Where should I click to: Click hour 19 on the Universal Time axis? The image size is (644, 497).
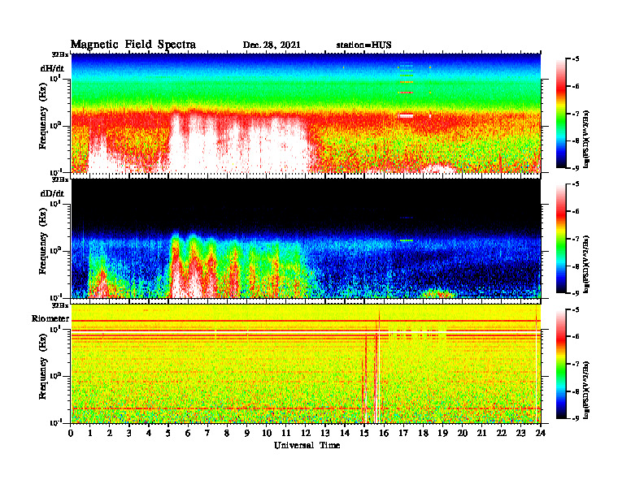(x=442, y=433)
